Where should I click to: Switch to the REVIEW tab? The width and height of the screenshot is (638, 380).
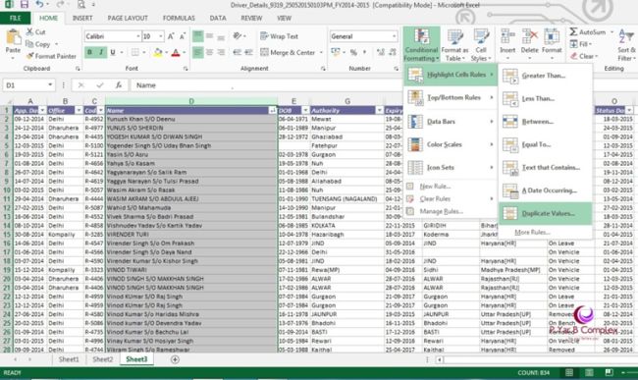click(251, 18)
